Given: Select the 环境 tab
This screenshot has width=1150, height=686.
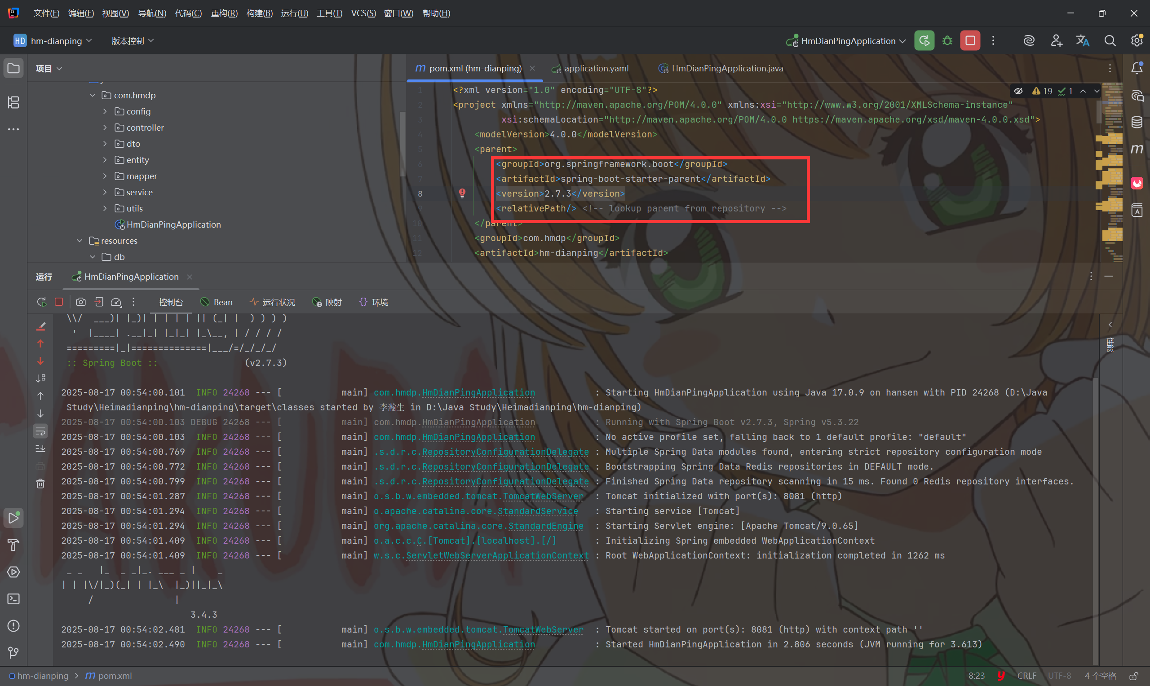Looking at the screenshot, I should pyautogui.click(x=374, y=302).
